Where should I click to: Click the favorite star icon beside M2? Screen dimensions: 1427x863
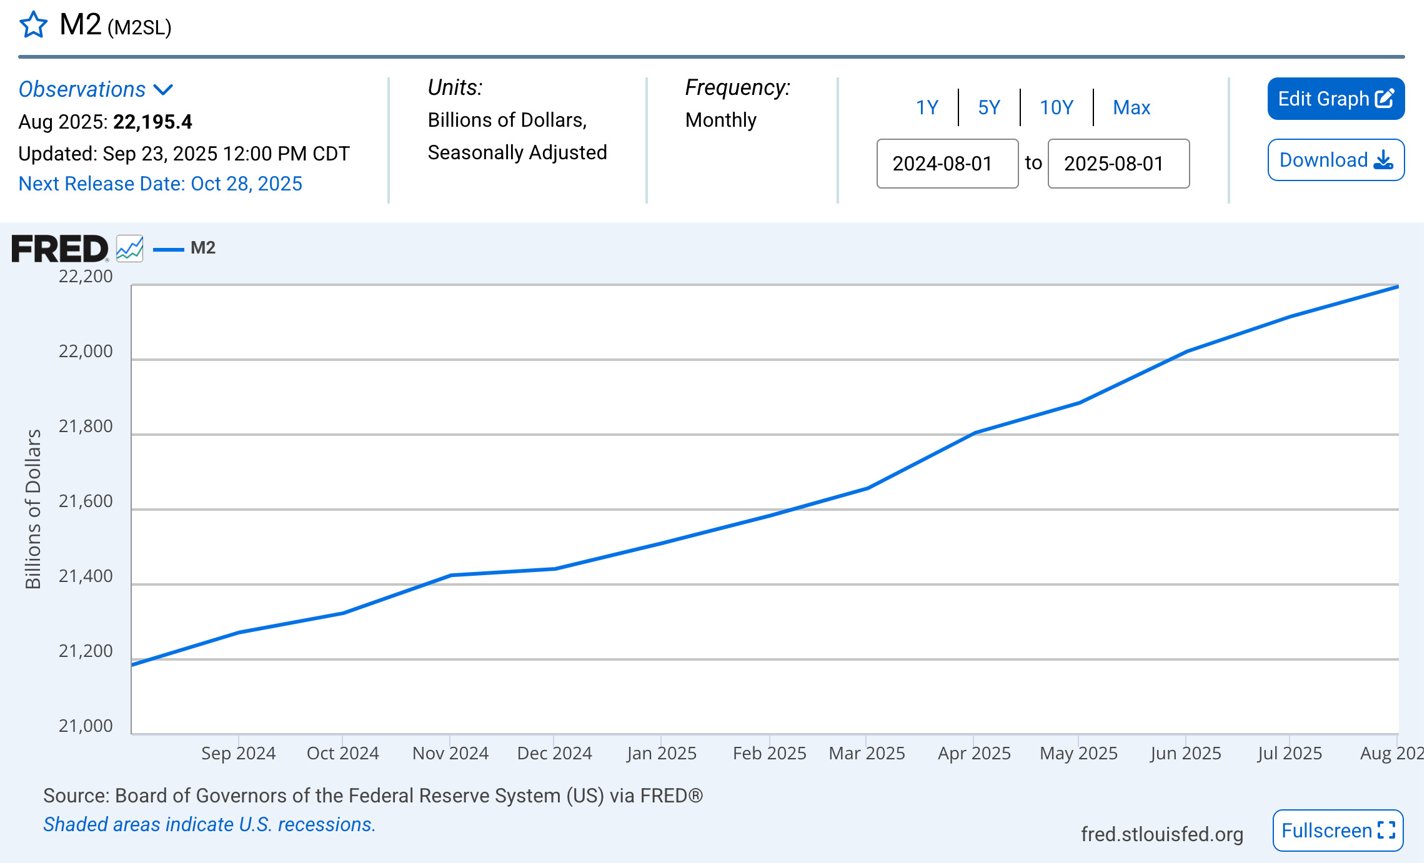click(x=33, y=25)
